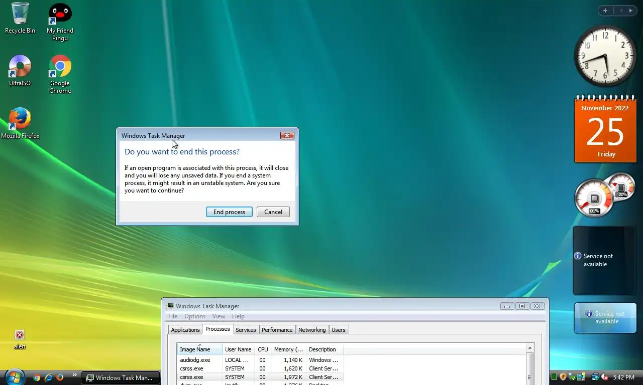Sort processes by CPU column

(263, 349)
